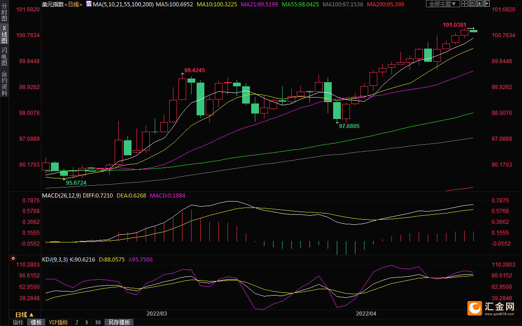This screenshot has height=326, width=522.
Task: Select the 模板 tab at bottom
Action: (36, 322)
